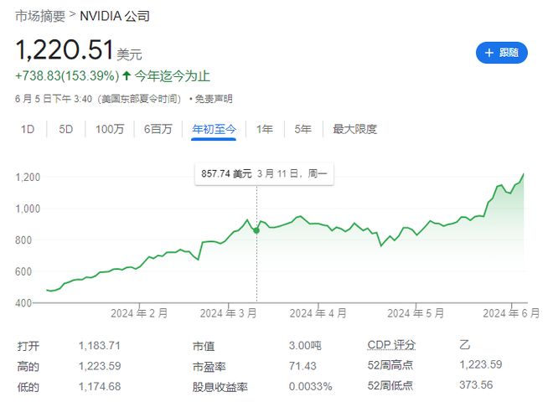The width and height of the screenshot is (553, 402).
Task: Click the 800 y-axis label
Action: 23,240
